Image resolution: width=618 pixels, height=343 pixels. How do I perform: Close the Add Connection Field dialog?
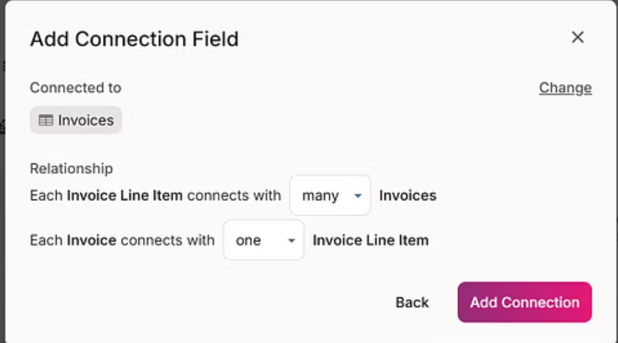[x=577, y=38]
